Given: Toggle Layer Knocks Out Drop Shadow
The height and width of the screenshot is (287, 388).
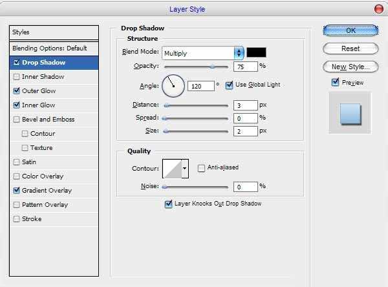Looking at the screenshot, I should coord(168,204).
